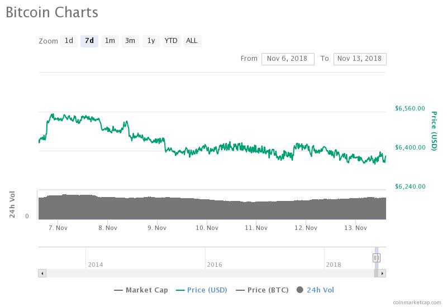Switch zoom to 3m
447x307 pixels.
(x=130, y=41)
